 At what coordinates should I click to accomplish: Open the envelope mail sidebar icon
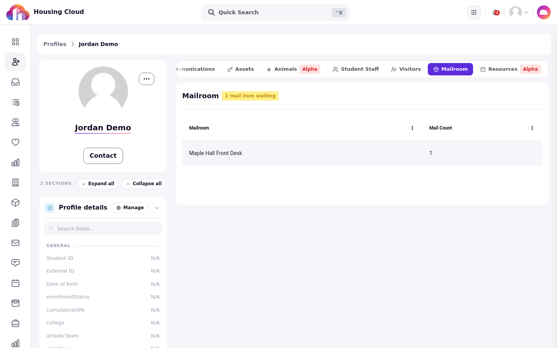pos(15,243)
